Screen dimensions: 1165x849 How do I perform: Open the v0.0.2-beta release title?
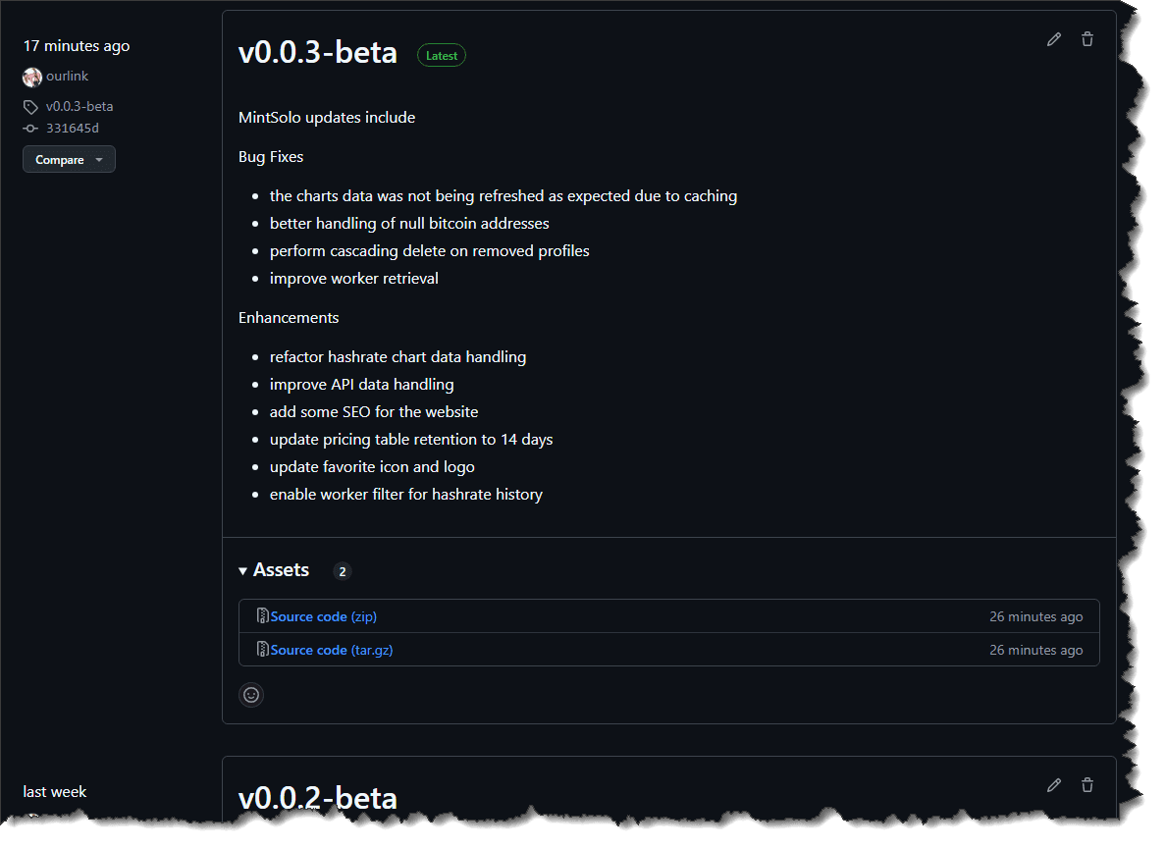[x=318, y=798]
